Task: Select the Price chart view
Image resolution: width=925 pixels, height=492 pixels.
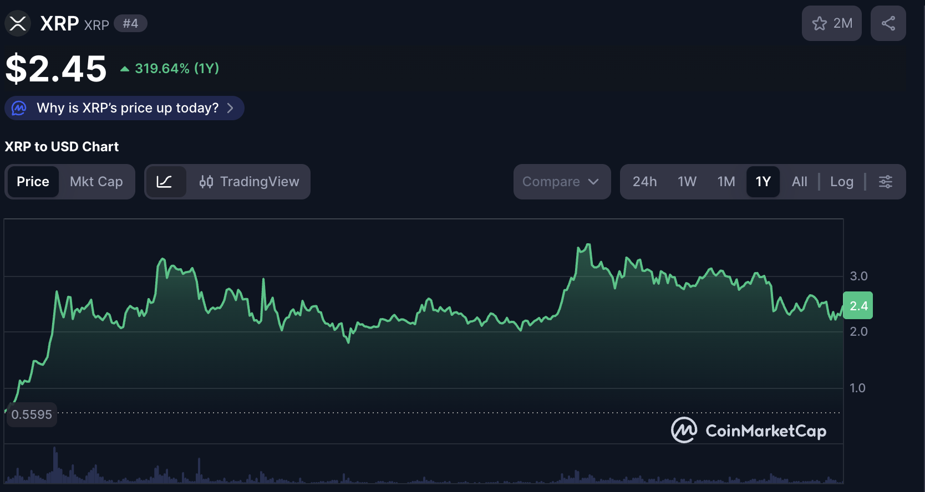Action: coord(33,182)
